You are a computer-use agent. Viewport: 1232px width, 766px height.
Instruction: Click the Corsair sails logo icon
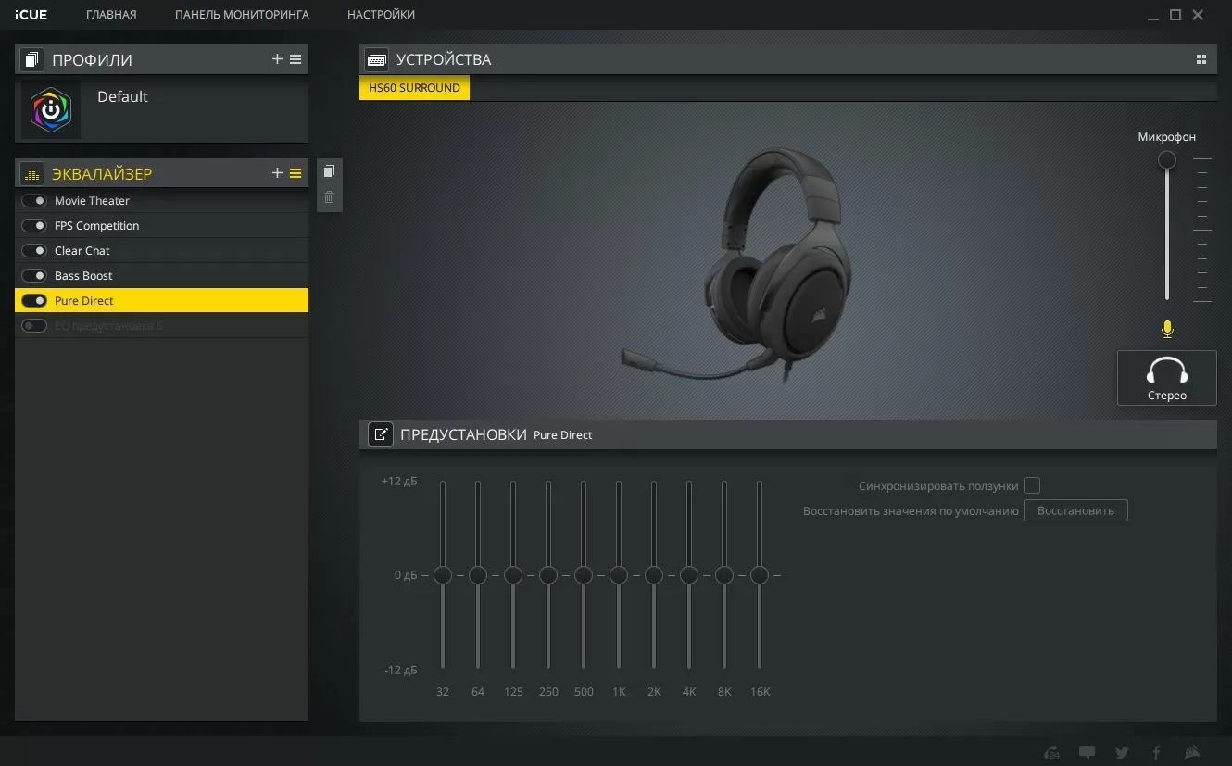pos(1192,752)
